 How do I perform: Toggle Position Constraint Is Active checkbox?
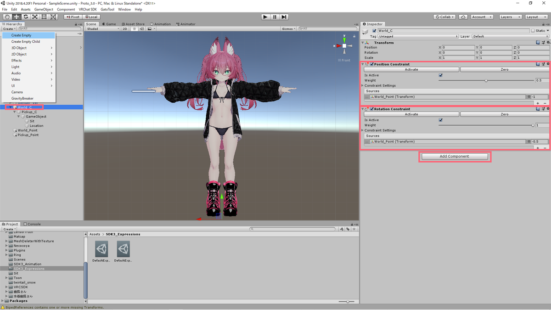click(x=441, y=75)
